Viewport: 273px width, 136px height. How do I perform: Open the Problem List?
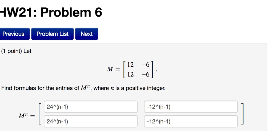(53, 34)
